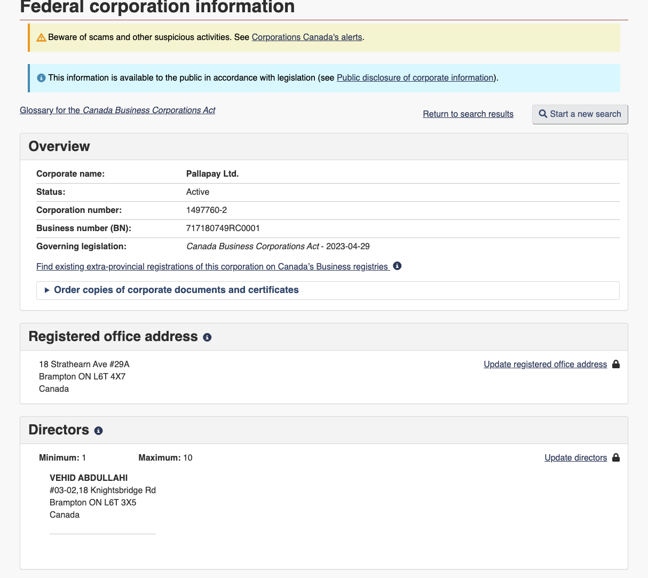Click info icon next to Registered office address
Screen dimensions: 648x578
pos(207,337)
